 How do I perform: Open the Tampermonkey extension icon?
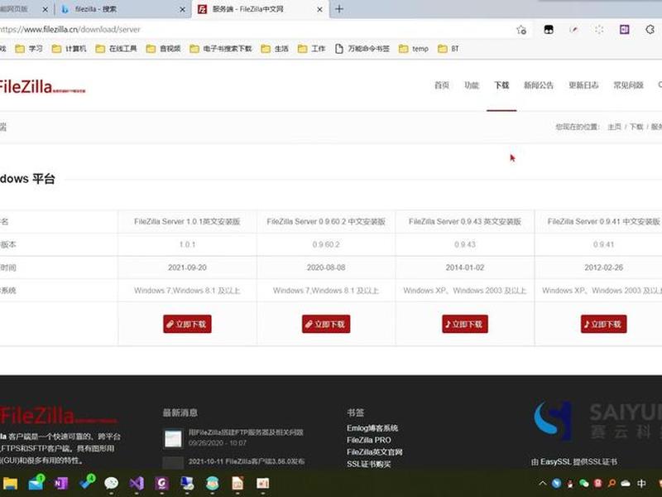pyautogui.click(x=549, y=30)
